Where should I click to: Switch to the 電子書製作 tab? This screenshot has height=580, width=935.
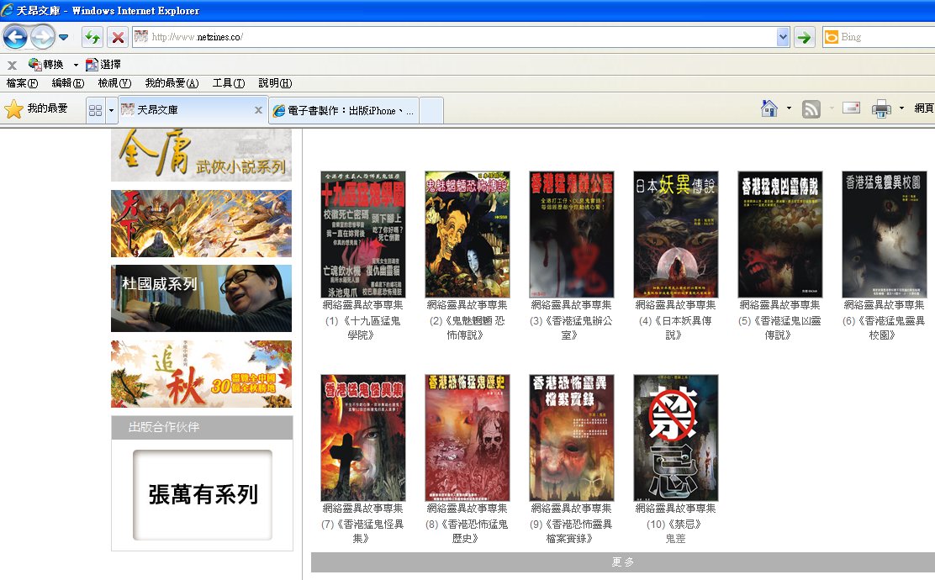(343, 110)
